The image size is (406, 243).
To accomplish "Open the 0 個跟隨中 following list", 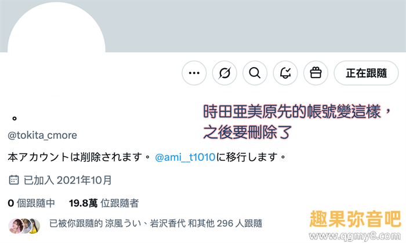I will [31, 203].
